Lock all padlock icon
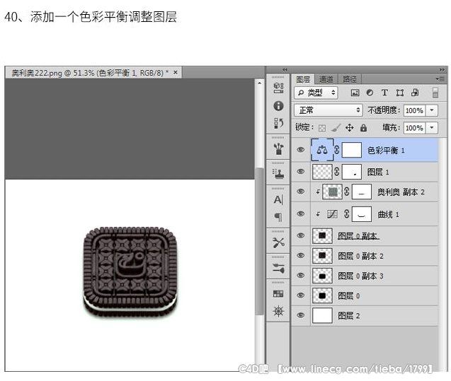Image resolution: width=451 pixels, height=381 pixels. 364,128
